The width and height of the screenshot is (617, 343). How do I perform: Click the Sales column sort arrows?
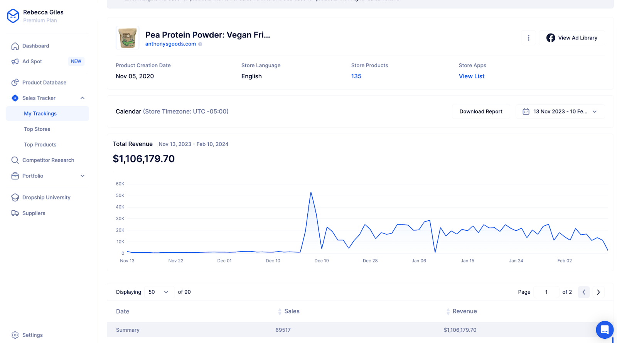click(x=280, y=311)
